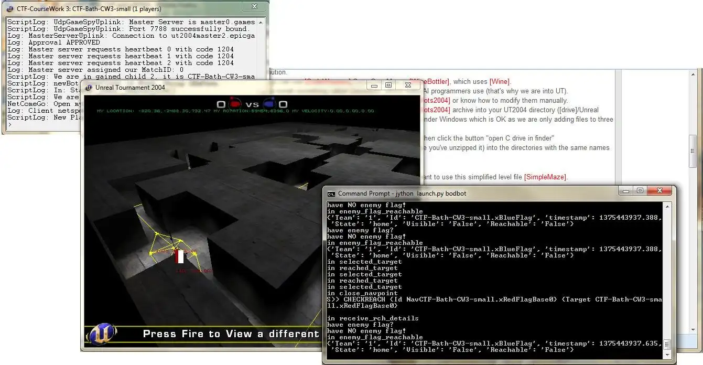The height and width of the screenshot is (365, 703).
Task: Minimize the Command Prompt jython window
Action: [x=626, y=191]
